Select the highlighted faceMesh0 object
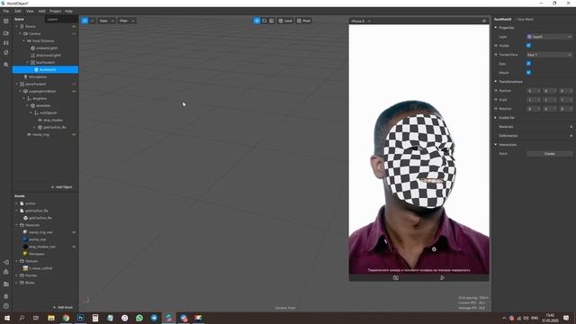This screenshot has width=576, height=324. [x=45, y=69]
